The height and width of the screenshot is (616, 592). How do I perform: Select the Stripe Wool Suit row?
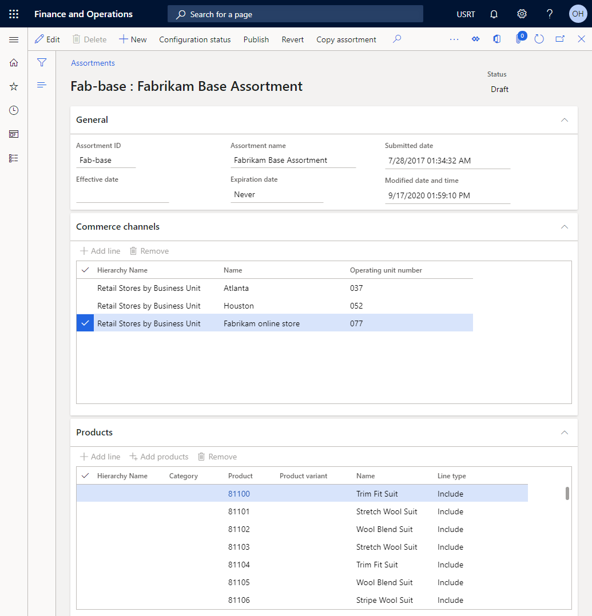pos(302,600)
